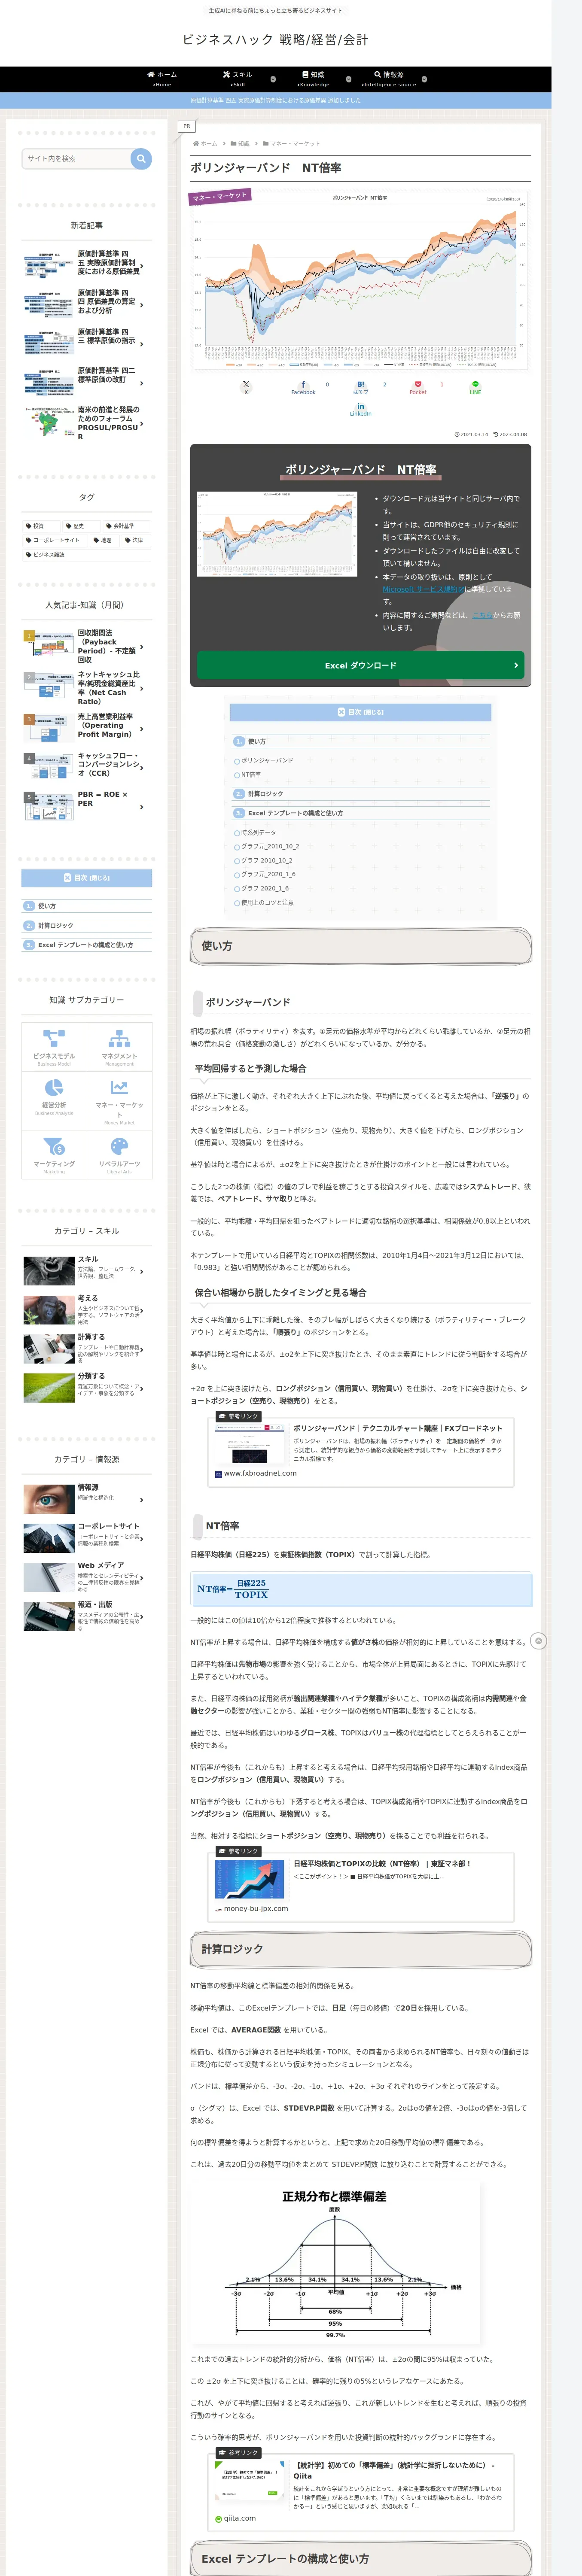Open the マネー・マーケット subcategory tile

pyautogui.click(x=120, y=1100)
